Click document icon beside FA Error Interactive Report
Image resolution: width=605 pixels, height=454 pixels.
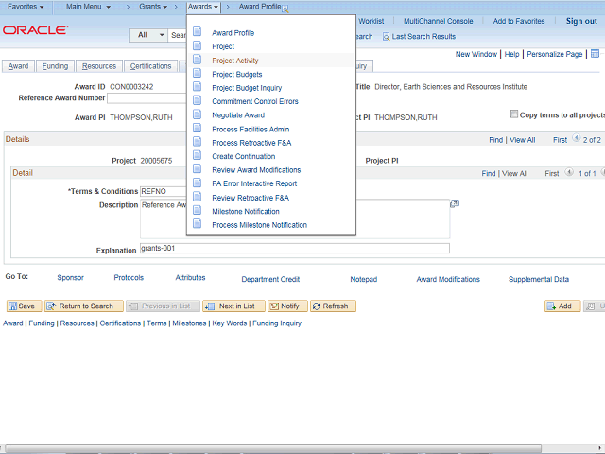tap(198, 183)
